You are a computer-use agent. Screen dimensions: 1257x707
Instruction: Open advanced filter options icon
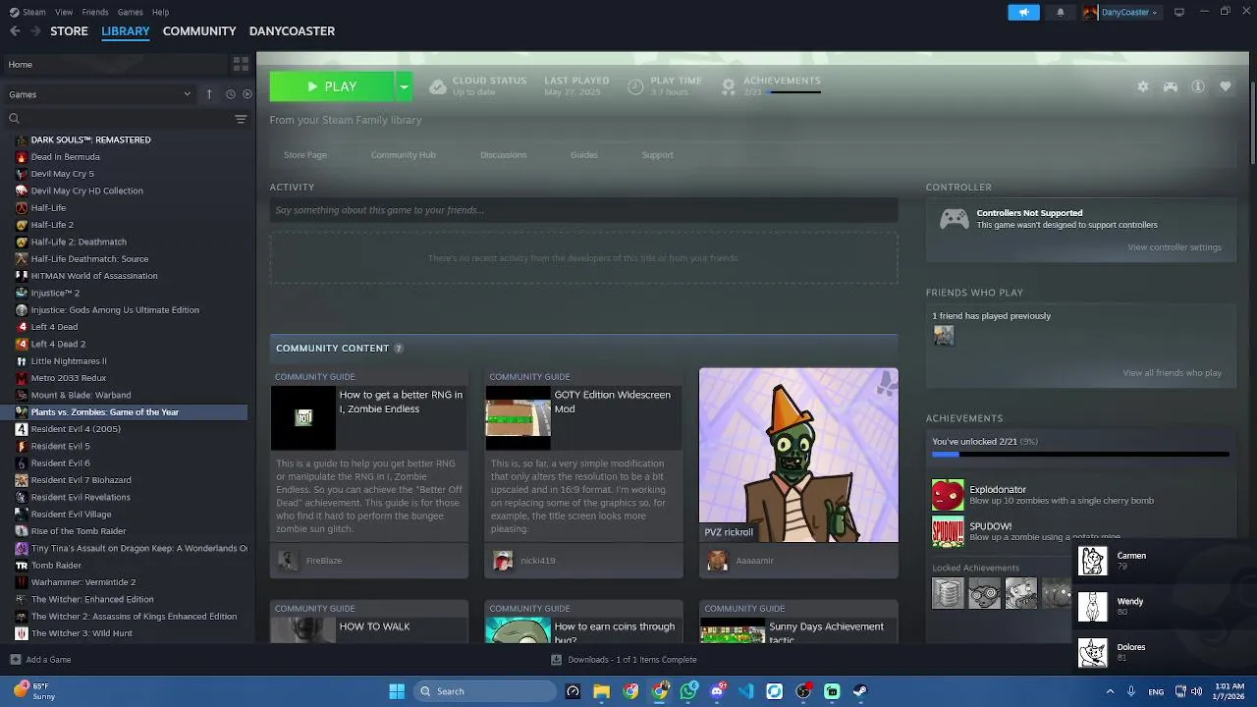coord(241,119)
